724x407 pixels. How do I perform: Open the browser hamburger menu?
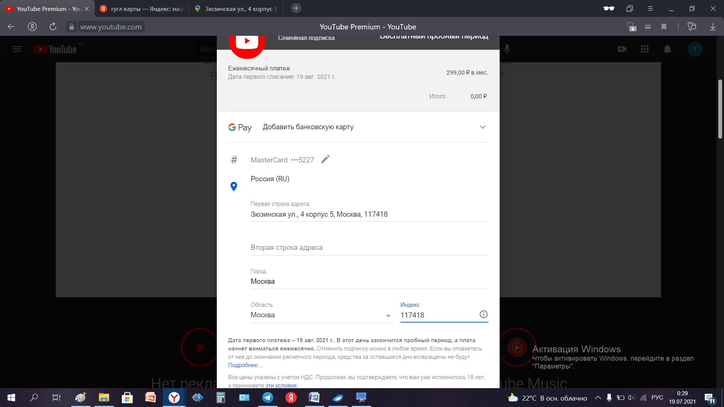(650, 9)
